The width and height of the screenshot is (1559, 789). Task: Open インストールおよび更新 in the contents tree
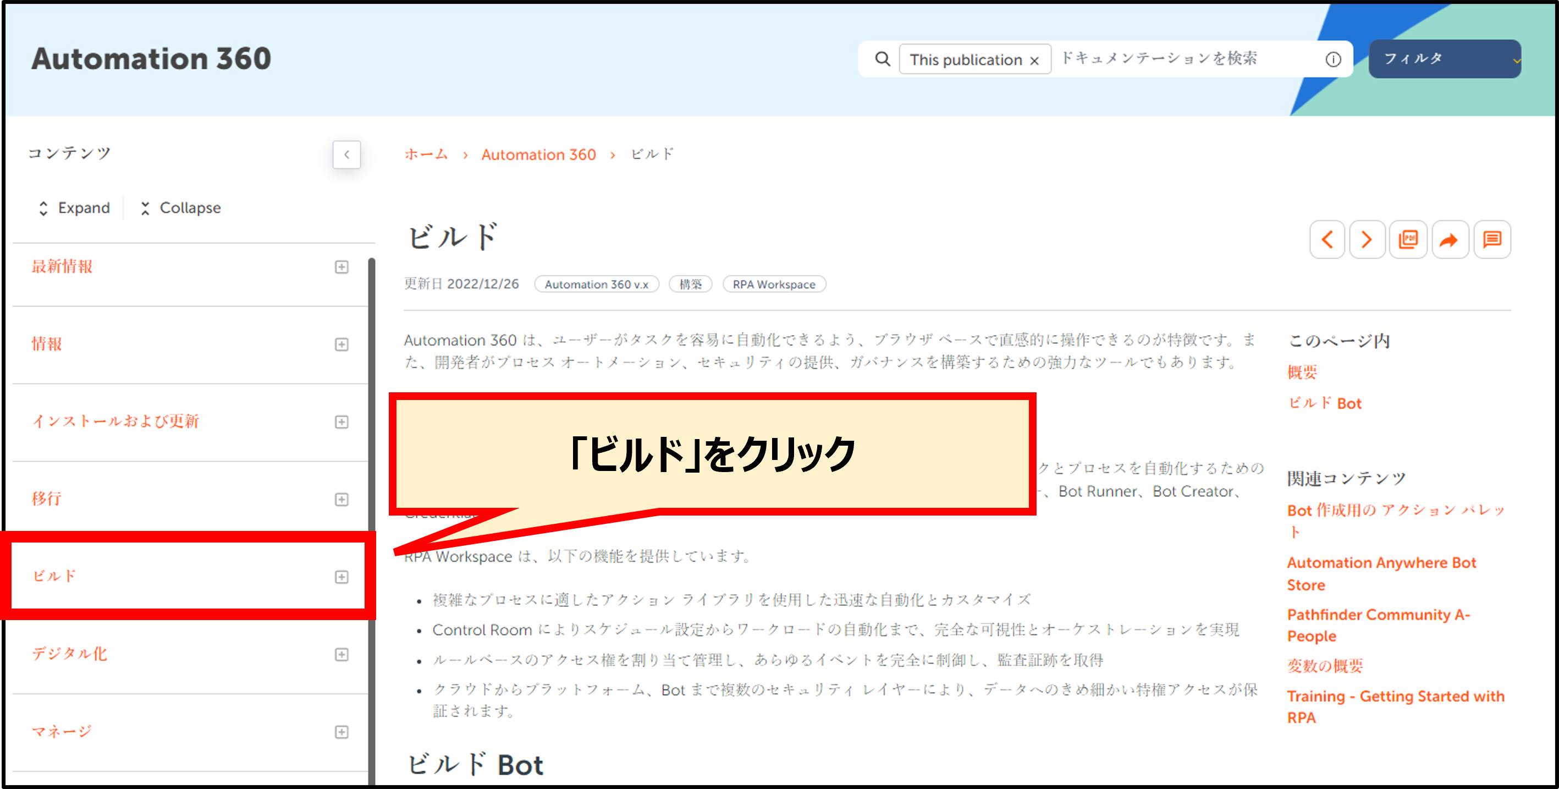click(x=115, y=421)
